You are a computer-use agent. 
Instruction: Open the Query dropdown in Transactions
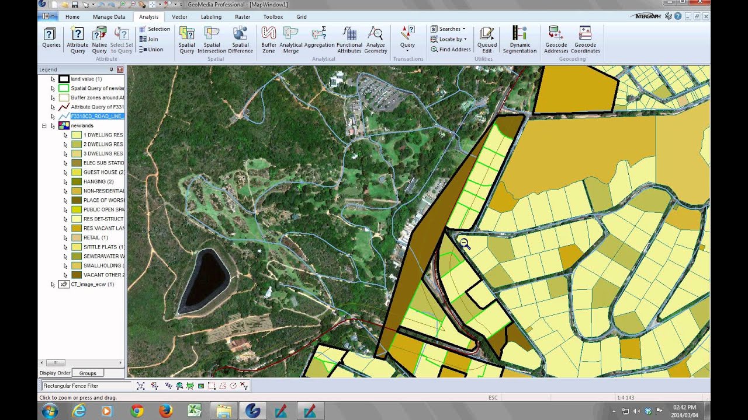click(x=407, y=40)
